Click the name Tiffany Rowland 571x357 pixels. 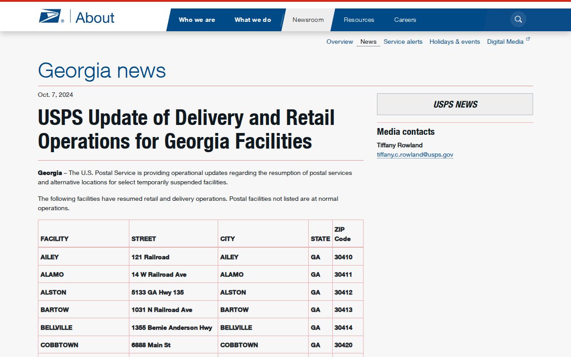click(400, 145)
